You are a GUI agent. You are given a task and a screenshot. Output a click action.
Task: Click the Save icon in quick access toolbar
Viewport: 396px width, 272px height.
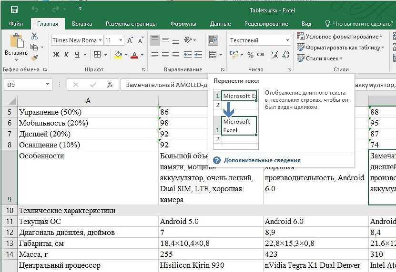click(14, 10)
